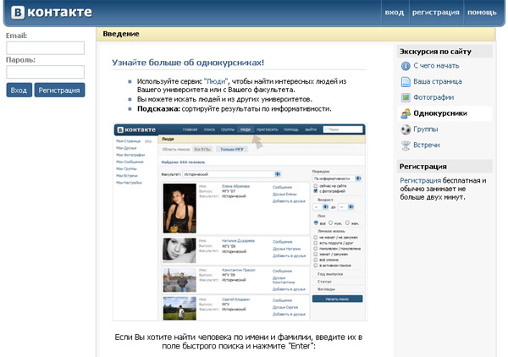Click the first woman's profile photo thumbnail

pos(179,208)
